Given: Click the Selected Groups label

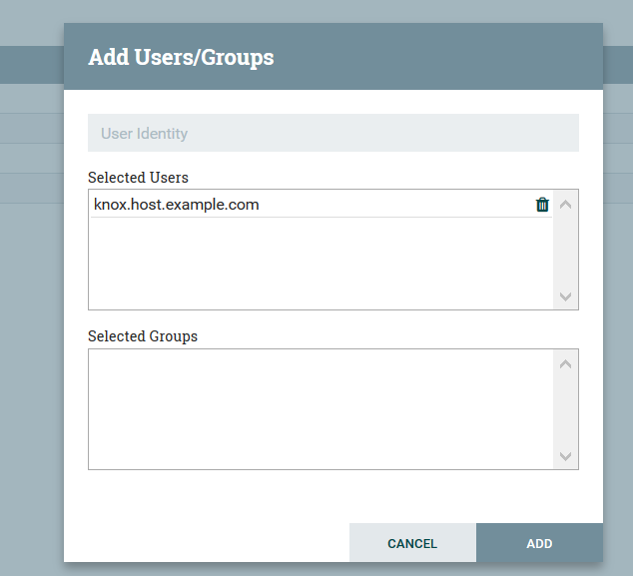Looking at the screenshot, I should tap(143, 336).
